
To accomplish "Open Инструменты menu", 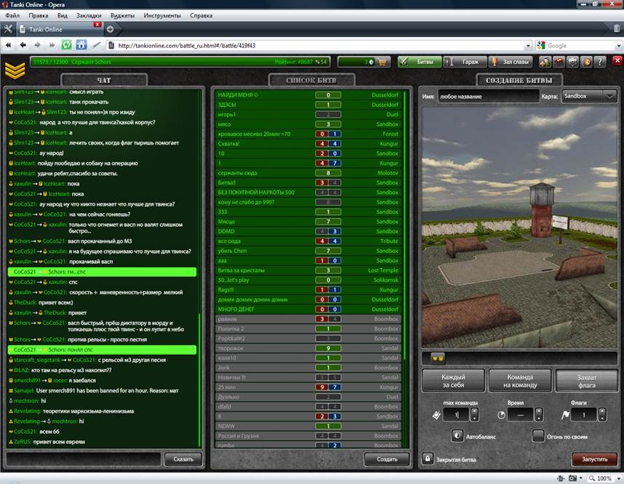I will (162, 15).
